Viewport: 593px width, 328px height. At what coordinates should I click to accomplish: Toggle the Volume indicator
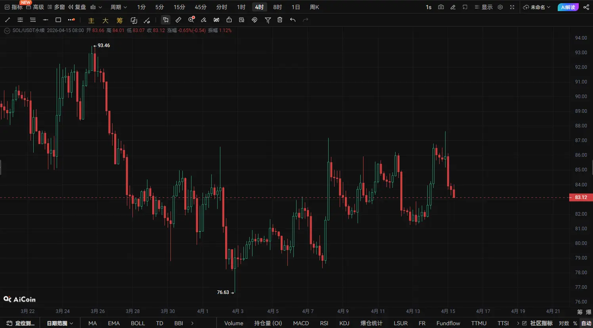[233, 323]
